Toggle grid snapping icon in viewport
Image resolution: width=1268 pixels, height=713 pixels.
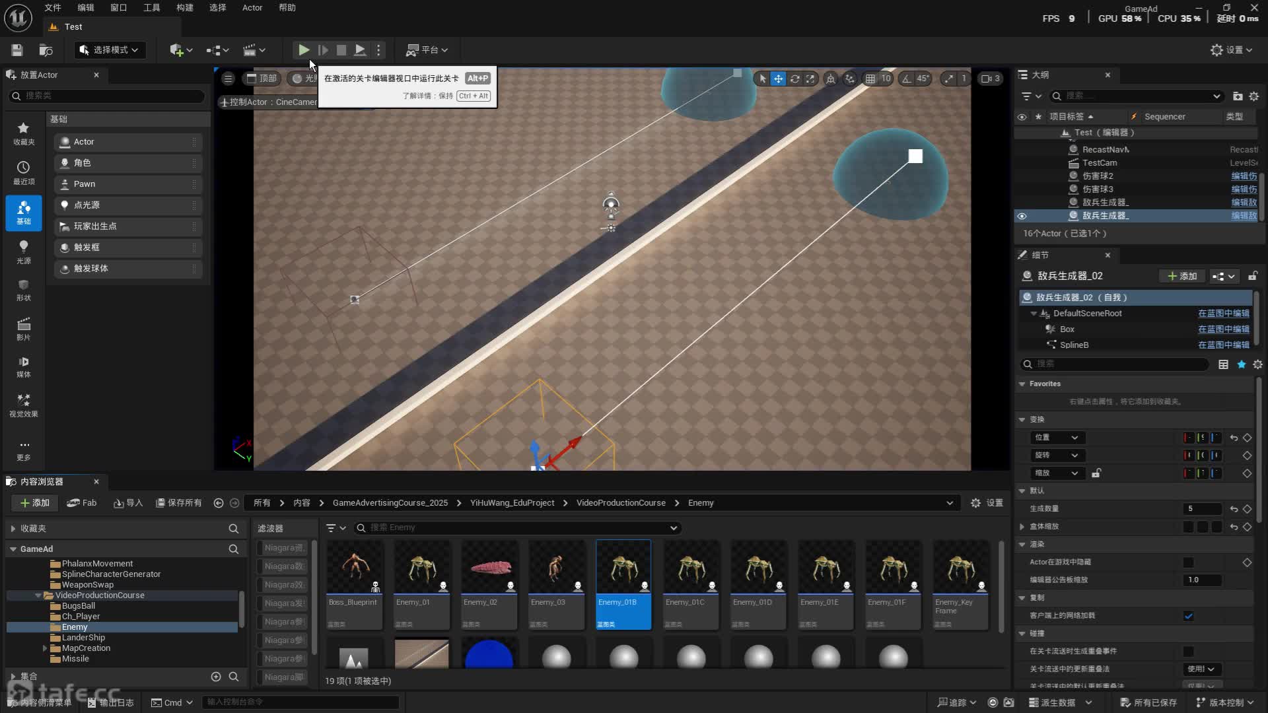coord(870,79)
